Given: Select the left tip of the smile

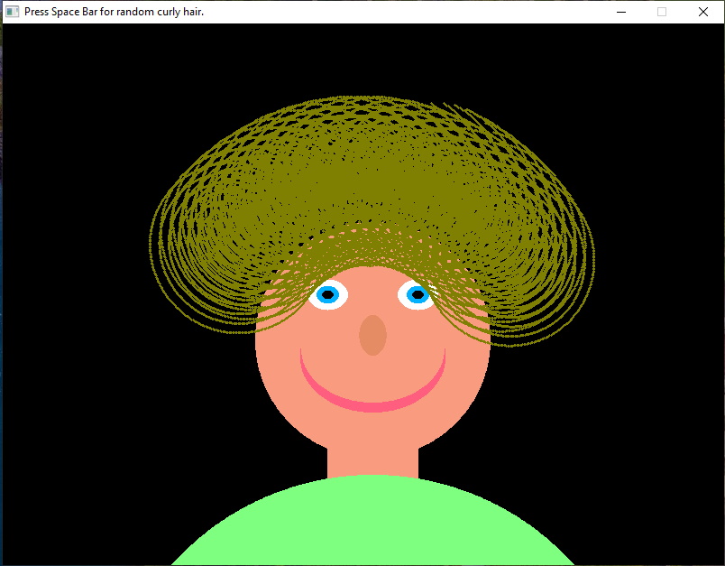Looking at the screenshot, I should click(x=302, y=354).
